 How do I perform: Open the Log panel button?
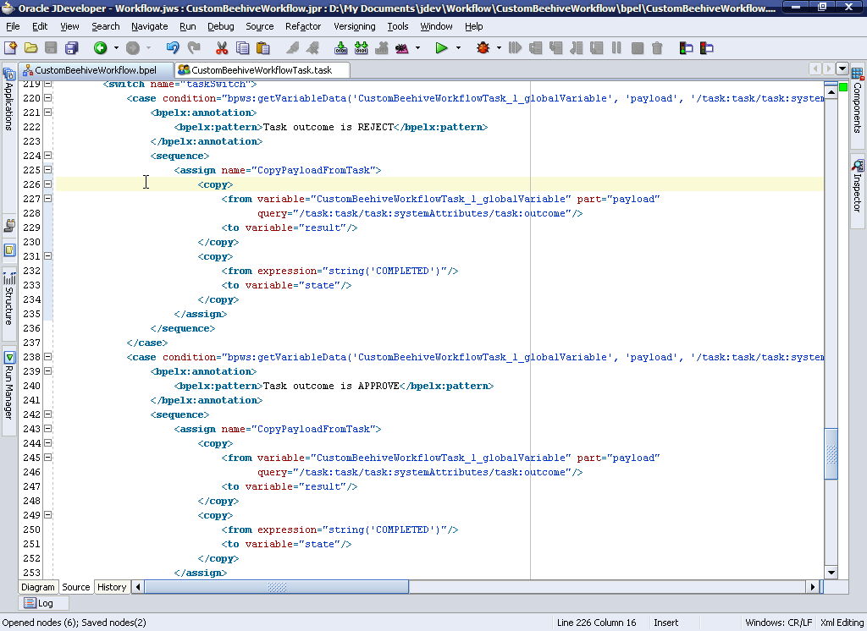38,603
